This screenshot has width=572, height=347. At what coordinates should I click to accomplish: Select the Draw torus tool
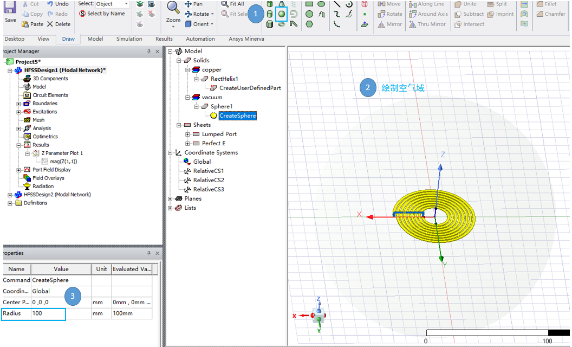tap(281, 24)
